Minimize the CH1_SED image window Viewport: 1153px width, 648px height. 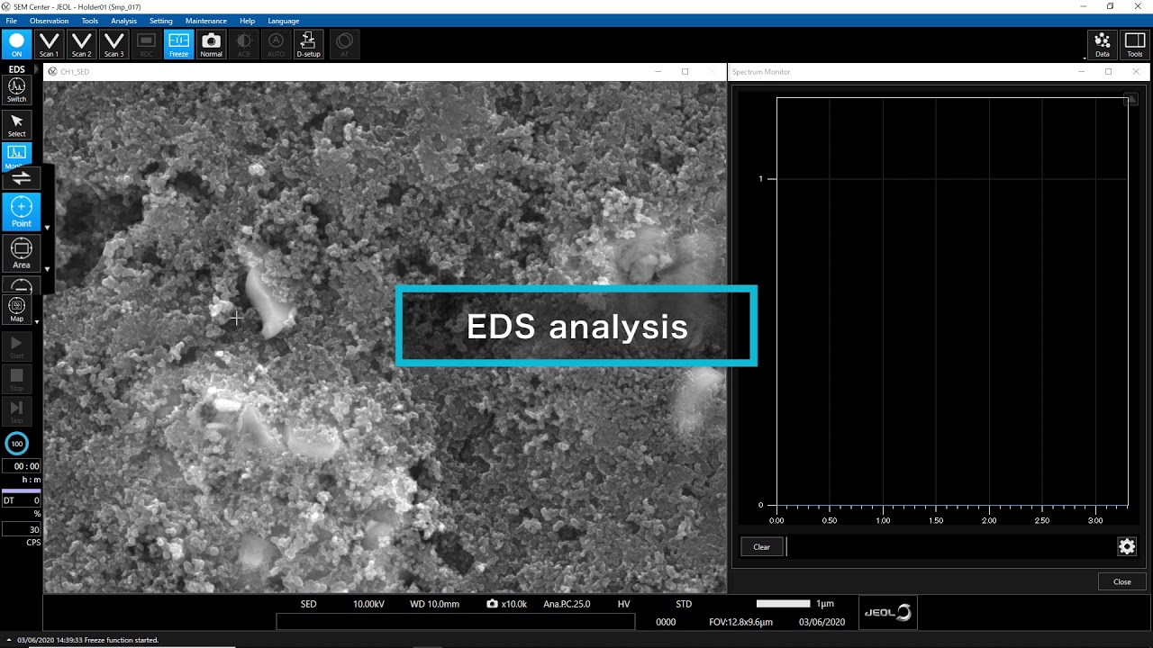(658, 72)
